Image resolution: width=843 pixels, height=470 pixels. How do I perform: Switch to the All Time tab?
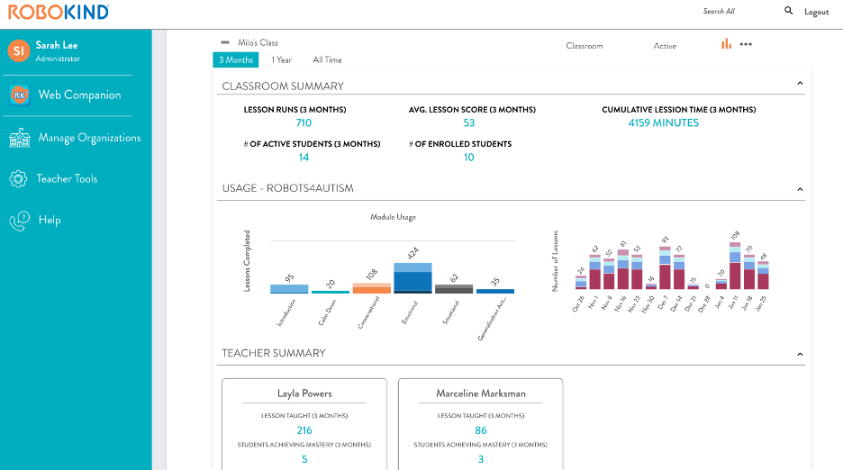point(327,60)
